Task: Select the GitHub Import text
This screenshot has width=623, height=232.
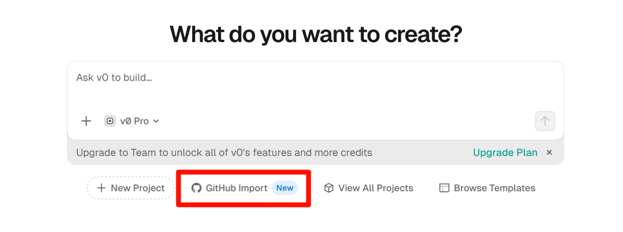Action: tap(237, 188)
